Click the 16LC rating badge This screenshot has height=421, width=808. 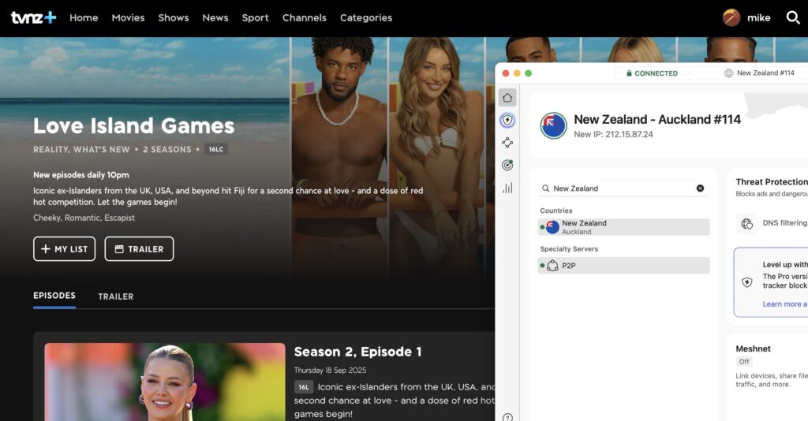coord(216,149)
